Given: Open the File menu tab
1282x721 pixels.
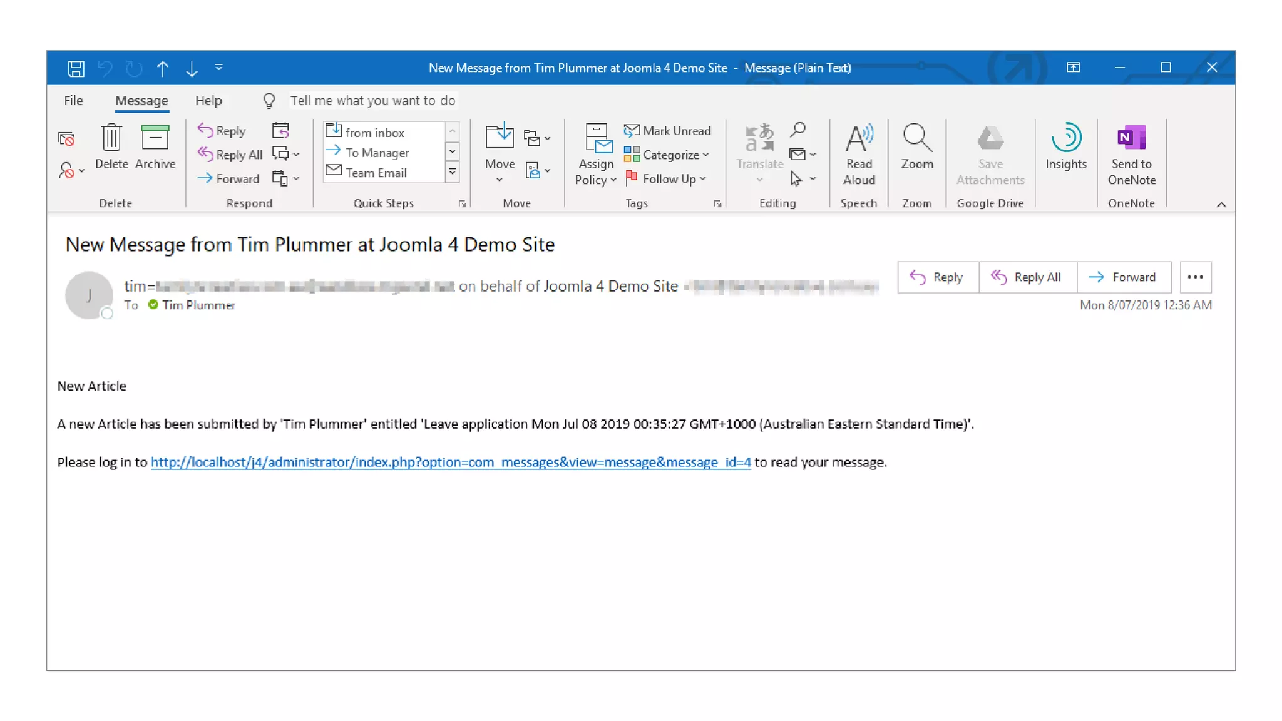Looking at the screenshot, I should [73, 101].
